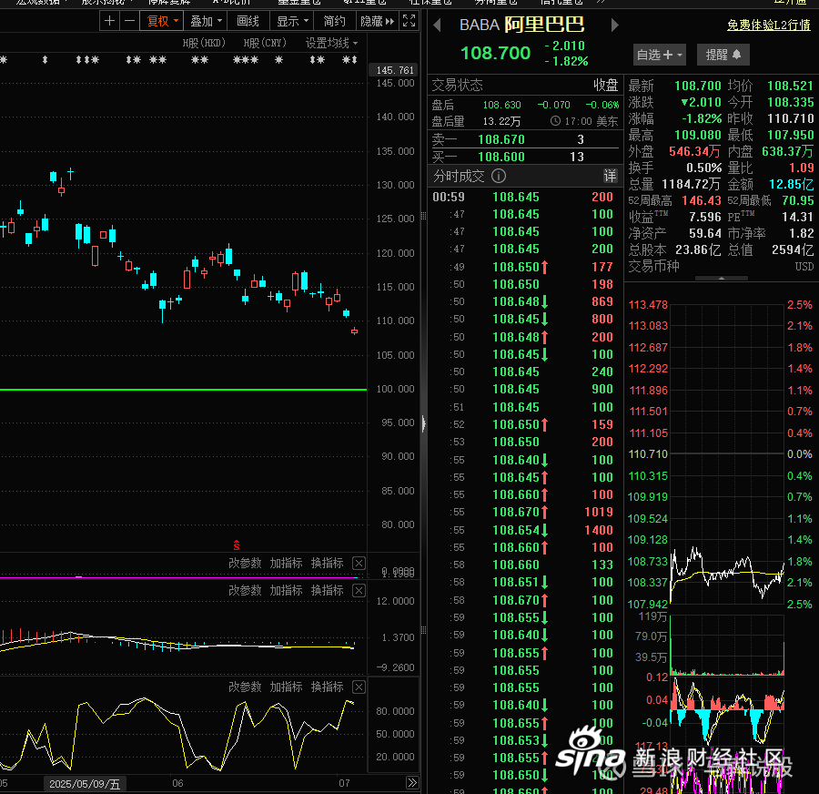Click 改参数 in bottom oscillator panel
The image size is (819, 794).
click(x=245, y=687)
